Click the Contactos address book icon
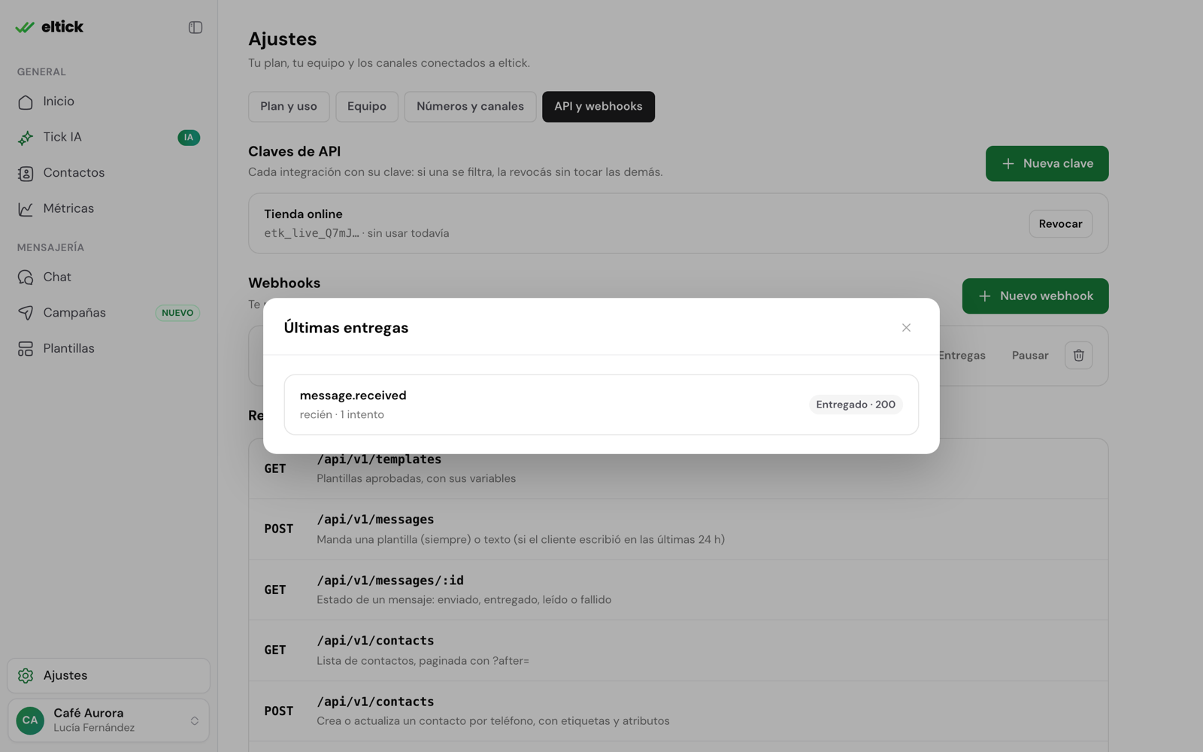Viewport: 1203px width, 752px height. 26,173
